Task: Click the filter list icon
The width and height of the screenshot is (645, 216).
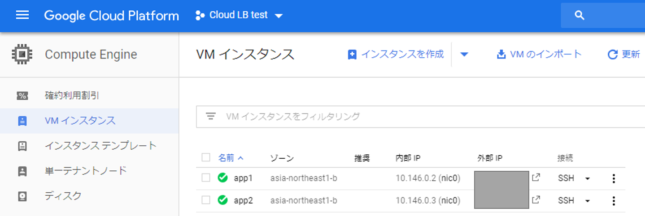Action: pos(211,116)
